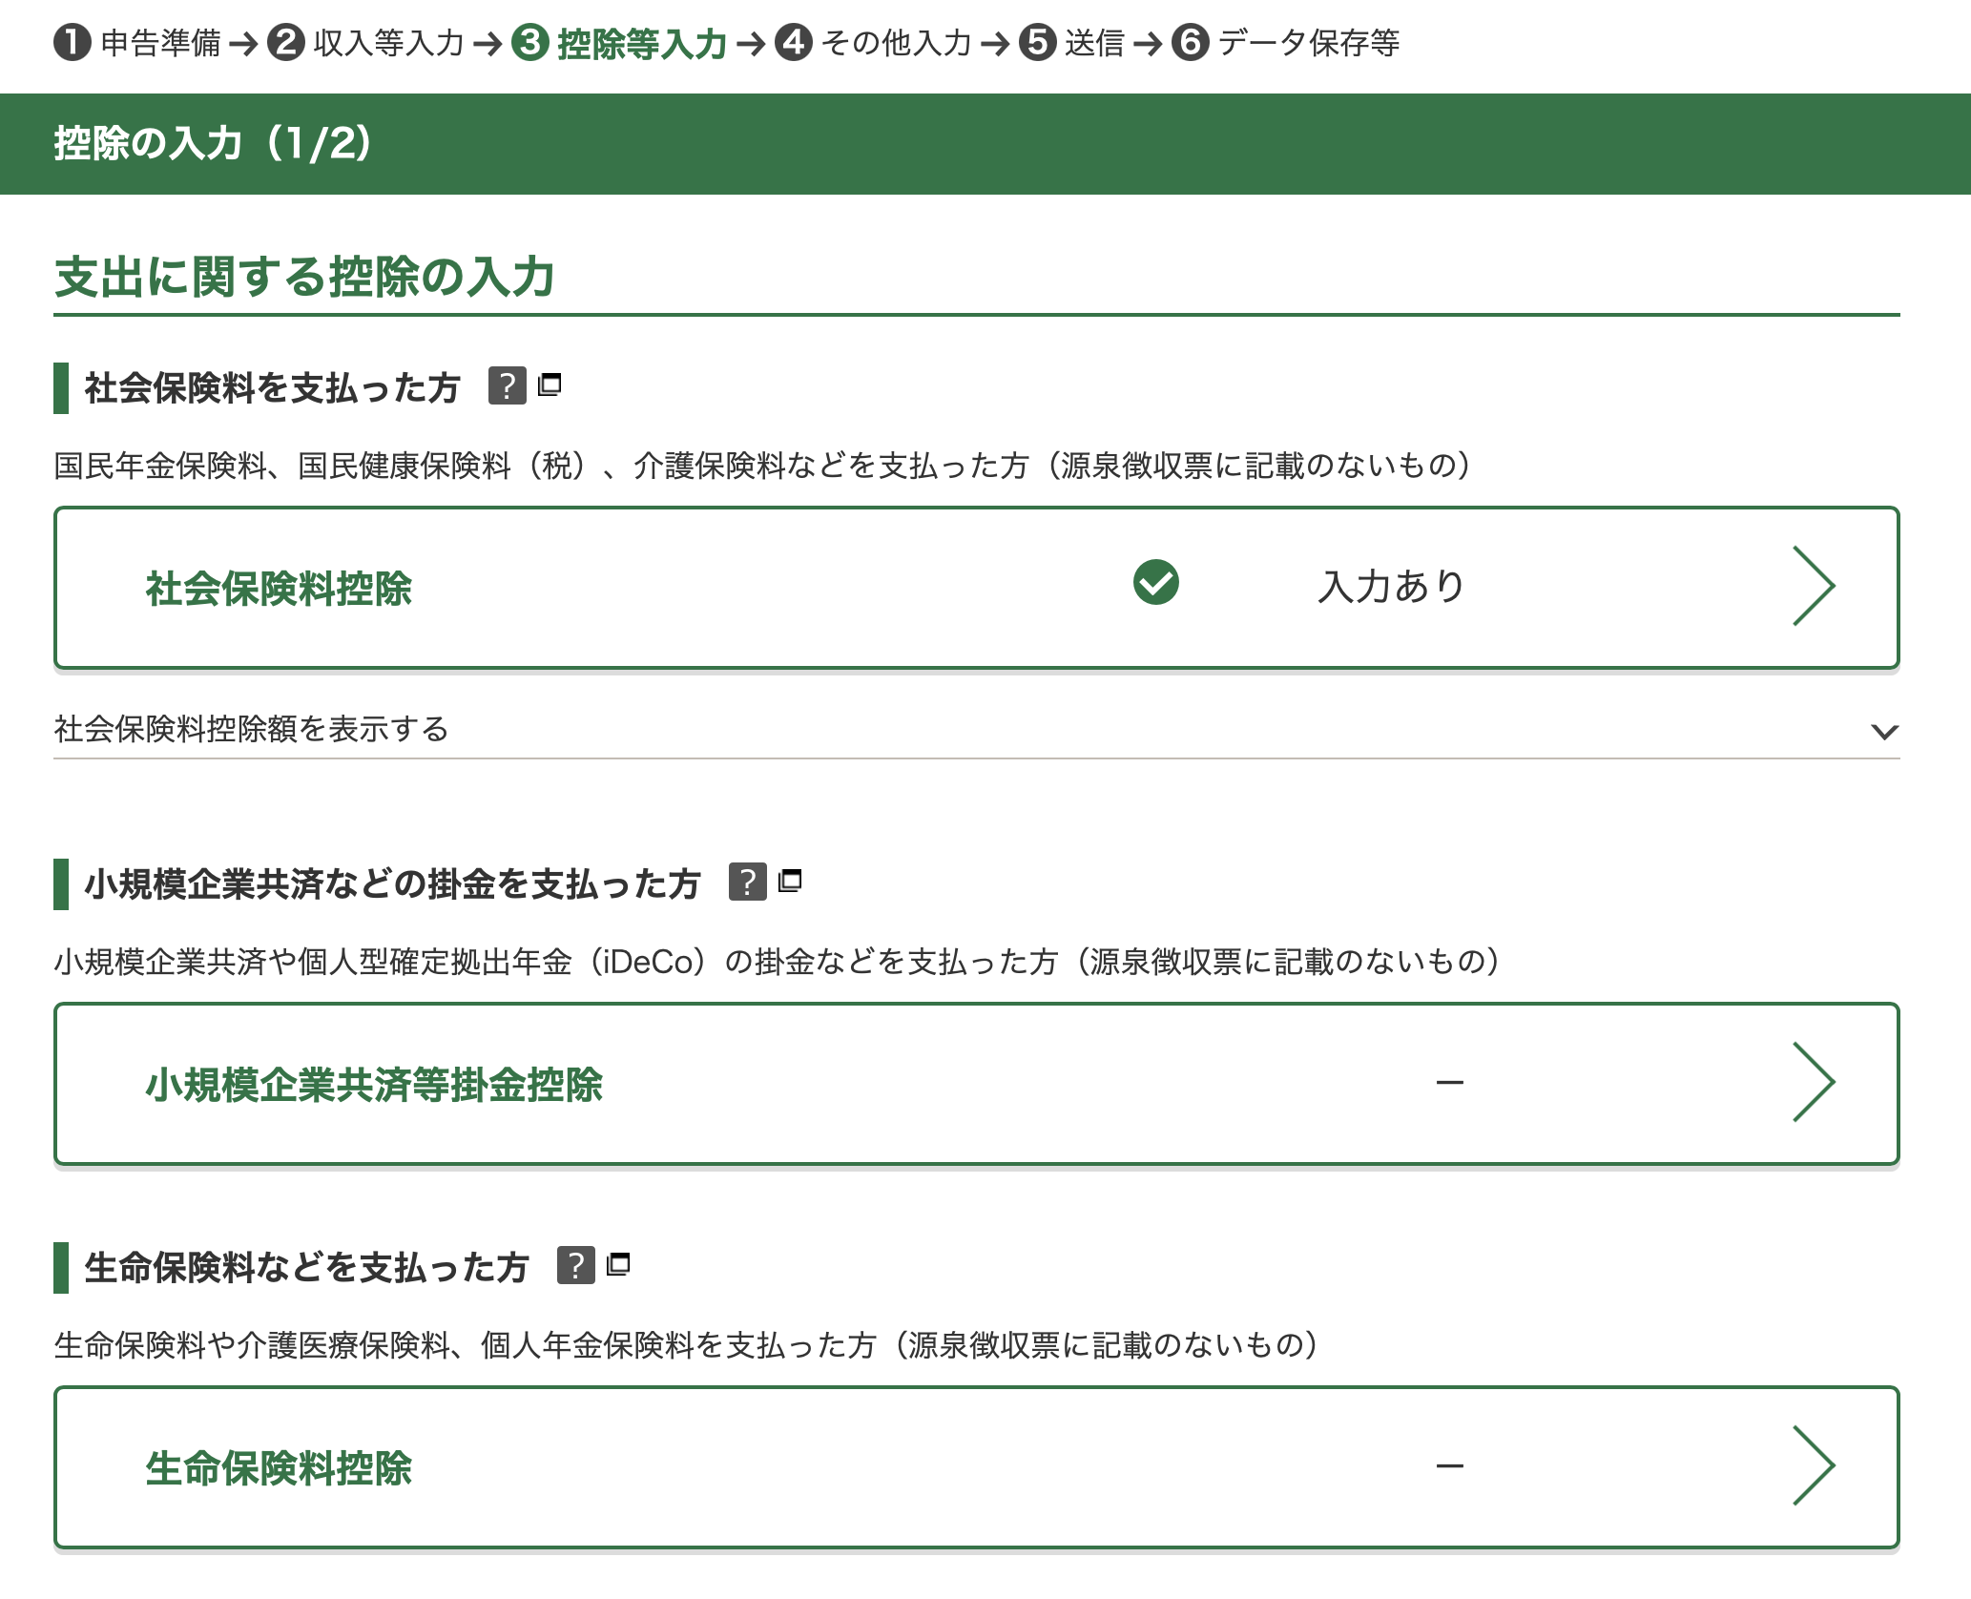Click the down chevron of the 控除額 expander
The width and height of the screenshot is (1971, 1599).
(1884, 732)
